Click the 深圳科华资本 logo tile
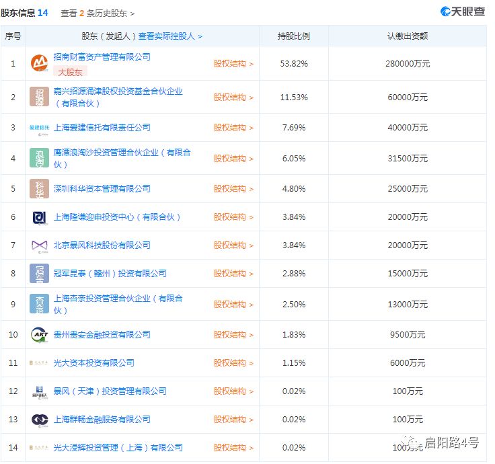 (x=39, y=188)
